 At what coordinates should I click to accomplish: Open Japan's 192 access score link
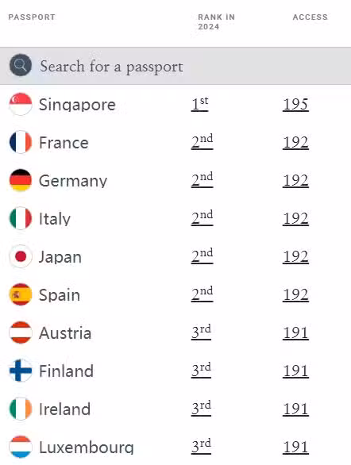coord(295,257)
